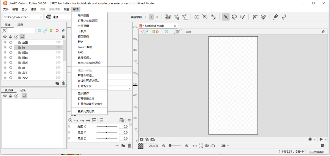Take canvas snapshot with camera icon
The height and width of the screenshot is (156, 330).
pos(141,139)
